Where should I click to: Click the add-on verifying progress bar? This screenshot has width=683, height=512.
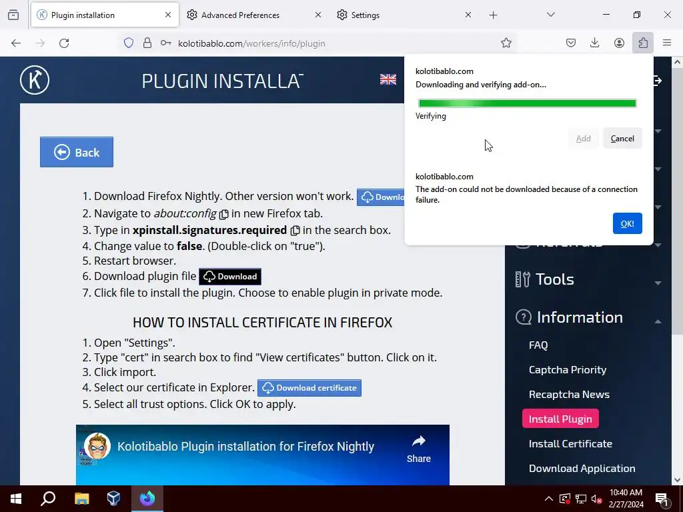(x=527, y=103)
